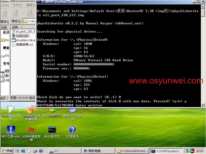The width and height of the screenshot is (206, 154).
Task: Click the disk drive quick launch icon
Action: [35, 151]
